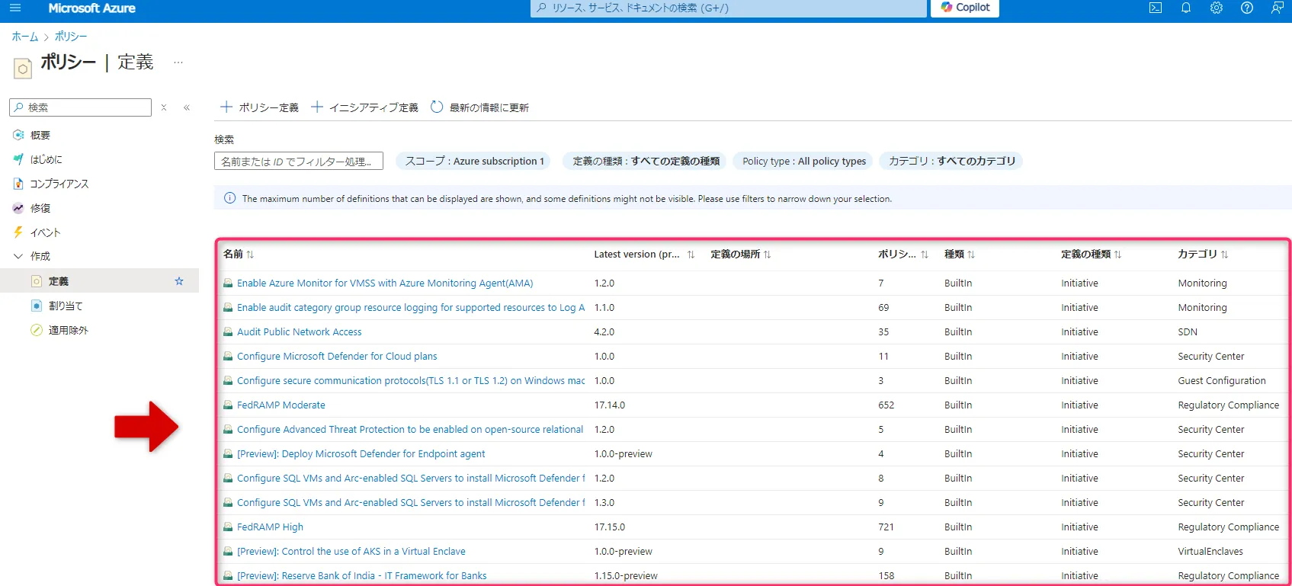Open Configure secure communication protocols initiative

coord(411,380)
